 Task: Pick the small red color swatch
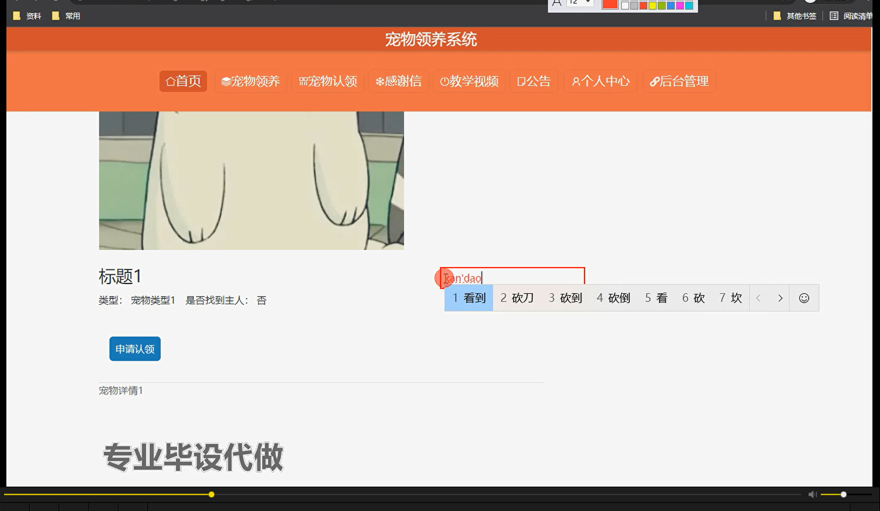643,5
